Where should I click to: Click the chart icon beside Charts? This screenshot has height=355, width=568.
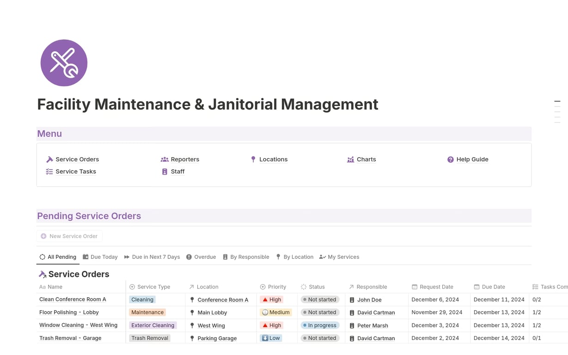coord(350,159)
